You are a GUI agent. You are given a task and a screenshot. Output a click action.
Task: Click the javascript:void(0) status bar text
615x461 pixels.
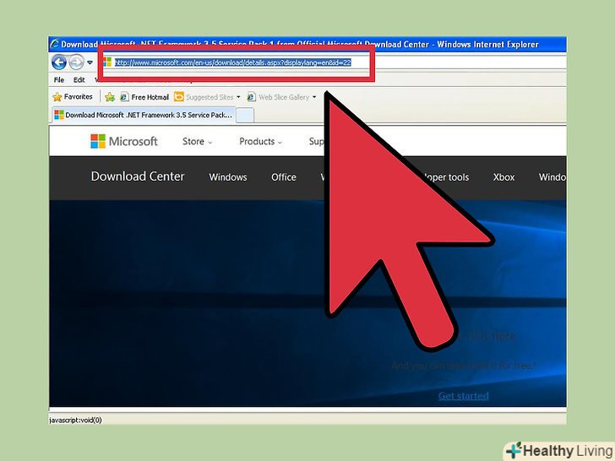coord(75,420)
